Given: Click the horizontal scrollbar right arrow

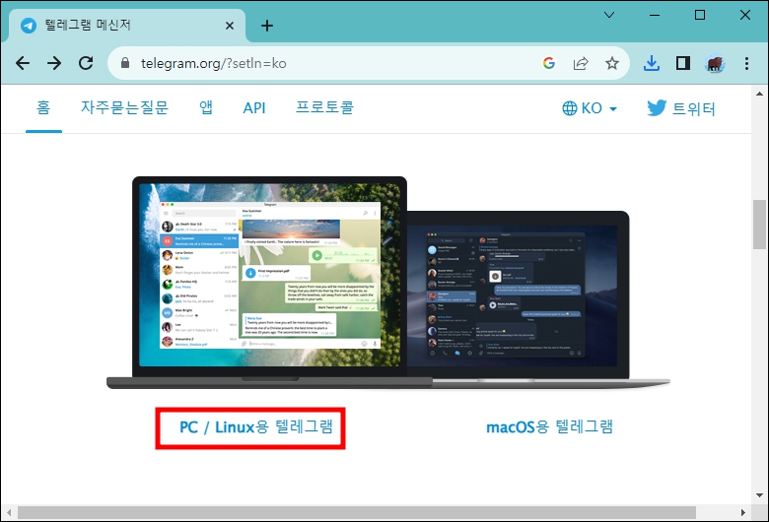Looking at the screenshot, I should [743, 513].
